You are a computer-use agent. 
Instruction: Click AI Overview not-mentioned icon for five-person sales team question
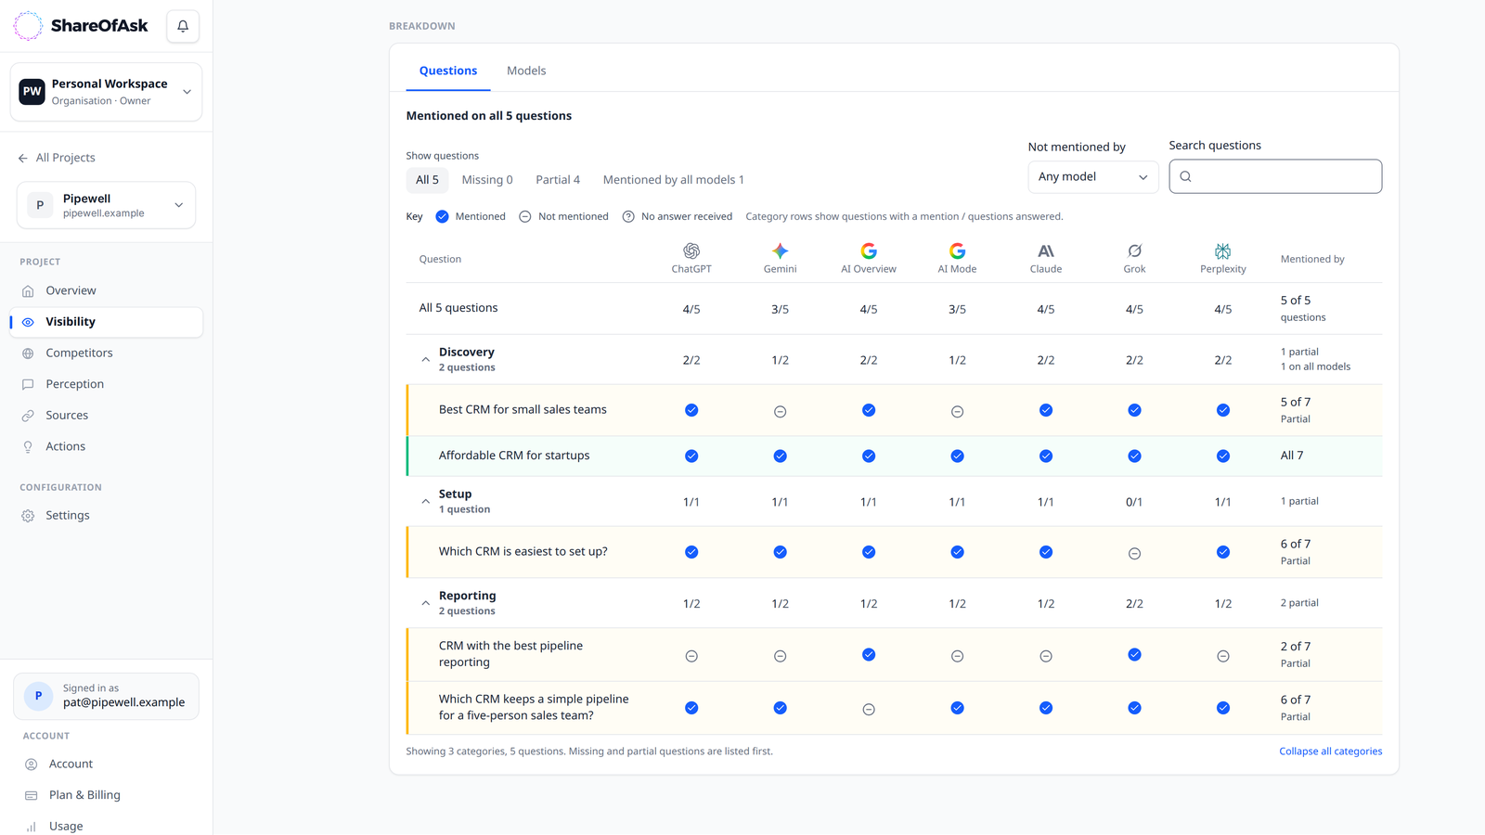click(869, 710)
